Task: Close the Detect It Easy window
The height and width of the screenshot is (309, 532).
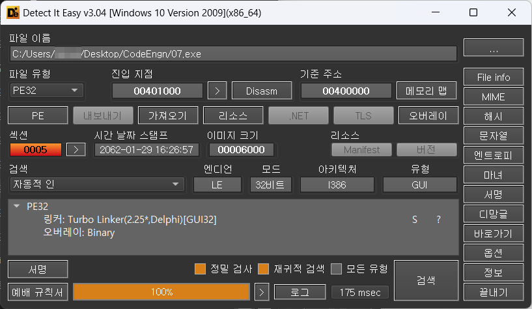Action: (512, 12)
